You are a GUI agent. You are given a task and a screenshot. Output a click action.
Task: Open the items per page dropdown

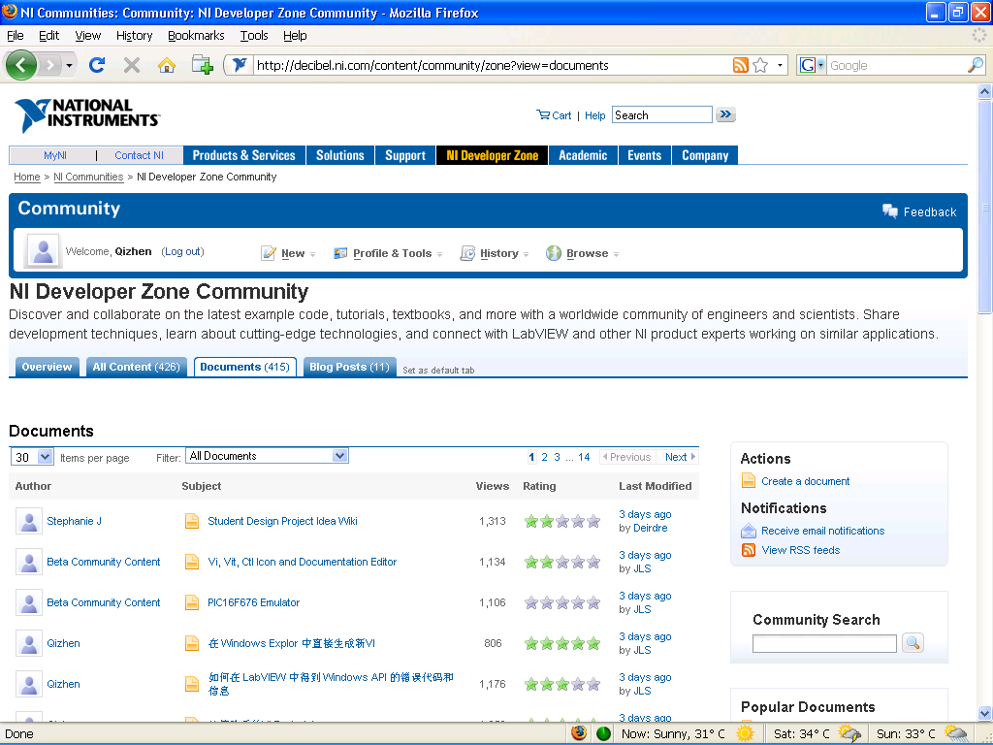click(x=32, y=457)
